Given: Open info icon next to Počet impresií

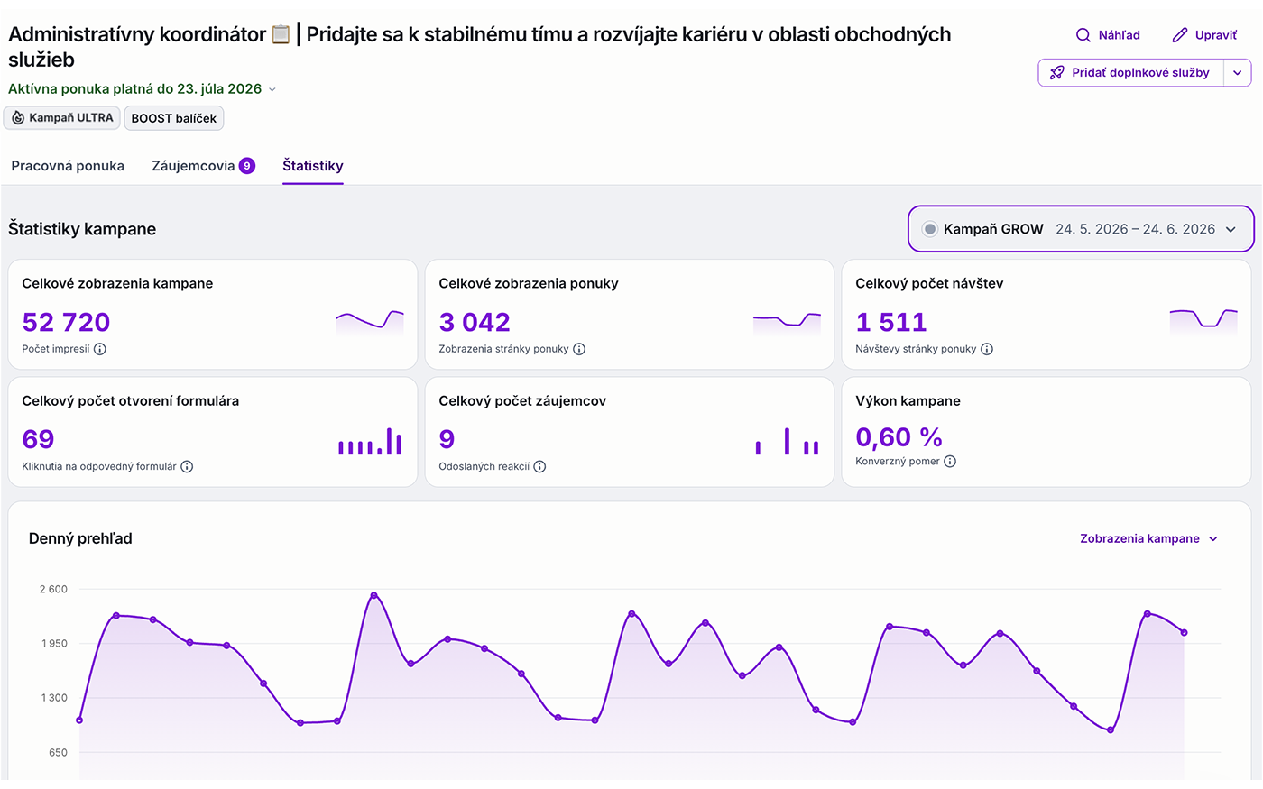Looking at the screenshot, I should tap(100, 349).
